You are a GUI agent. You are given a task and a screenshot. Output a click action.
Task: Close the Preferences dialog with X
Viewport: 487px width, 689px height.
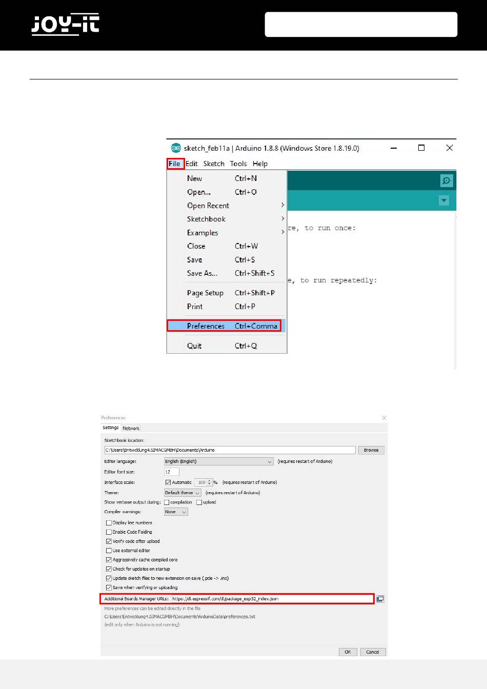pos(384,418)
